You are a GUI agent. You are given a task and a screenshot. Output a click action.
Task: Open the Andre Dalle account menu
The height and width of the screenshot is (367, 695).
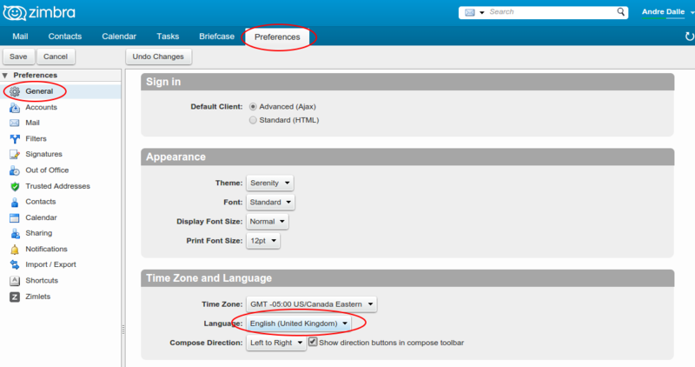click(667, 12)
